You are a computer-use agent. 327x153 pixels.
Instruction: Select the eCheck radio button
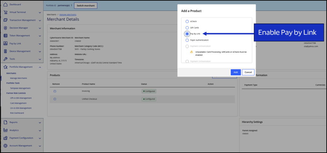click(187, 22)
